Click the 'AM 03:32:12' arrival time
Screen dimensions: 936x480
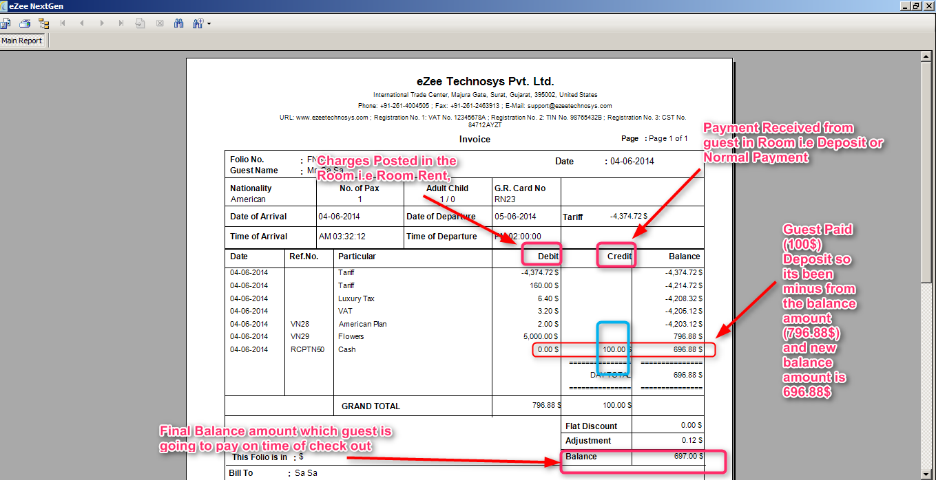(342, 236)
